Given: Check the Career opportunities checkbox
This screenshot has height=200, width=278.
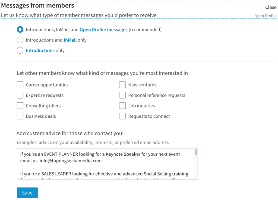Looking at the screenshot, I should tap(20, 85).
